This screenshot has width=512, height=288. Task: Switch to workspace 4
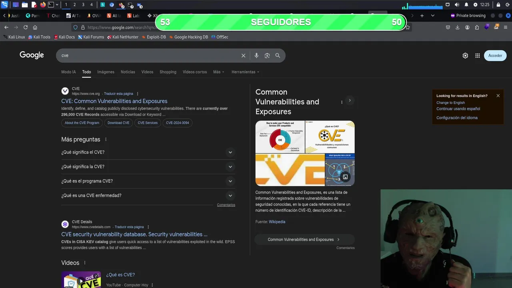pyautogui.click(x=91, y=5)
